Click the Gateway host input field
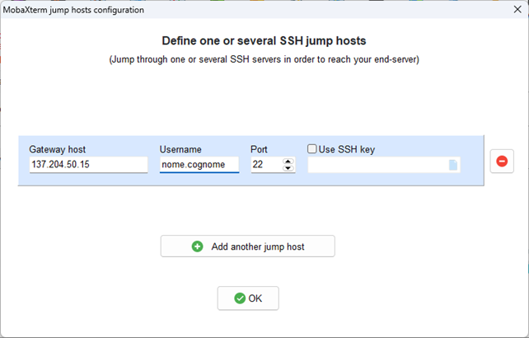529x338 pixels. click(x=88, y=164)
